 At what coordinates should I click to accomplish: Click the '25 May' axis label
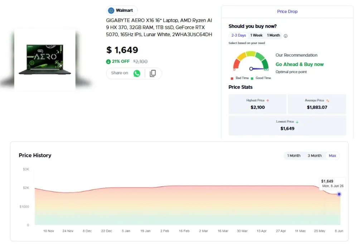319,231
